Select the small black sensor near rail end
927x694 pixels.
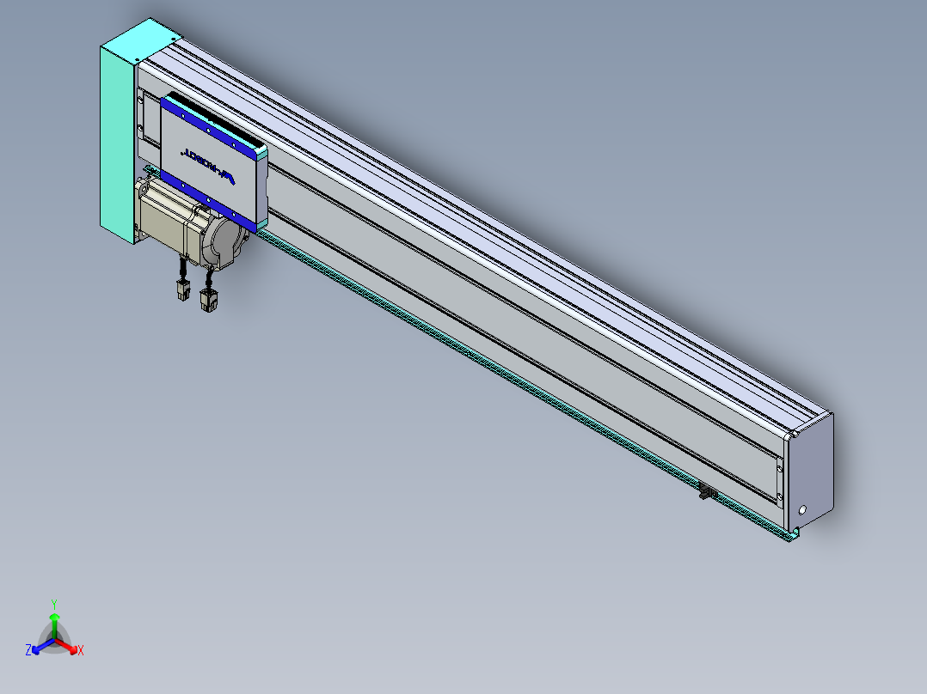coord(707,490)
